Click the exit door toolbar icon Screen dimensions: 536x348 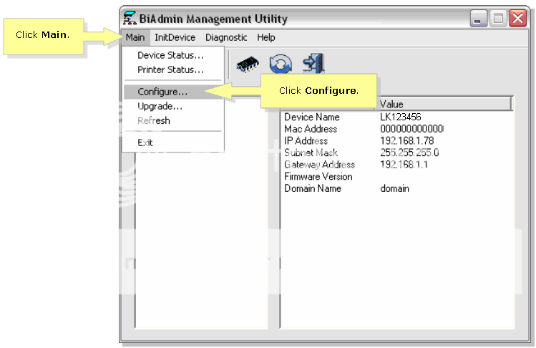313,63
